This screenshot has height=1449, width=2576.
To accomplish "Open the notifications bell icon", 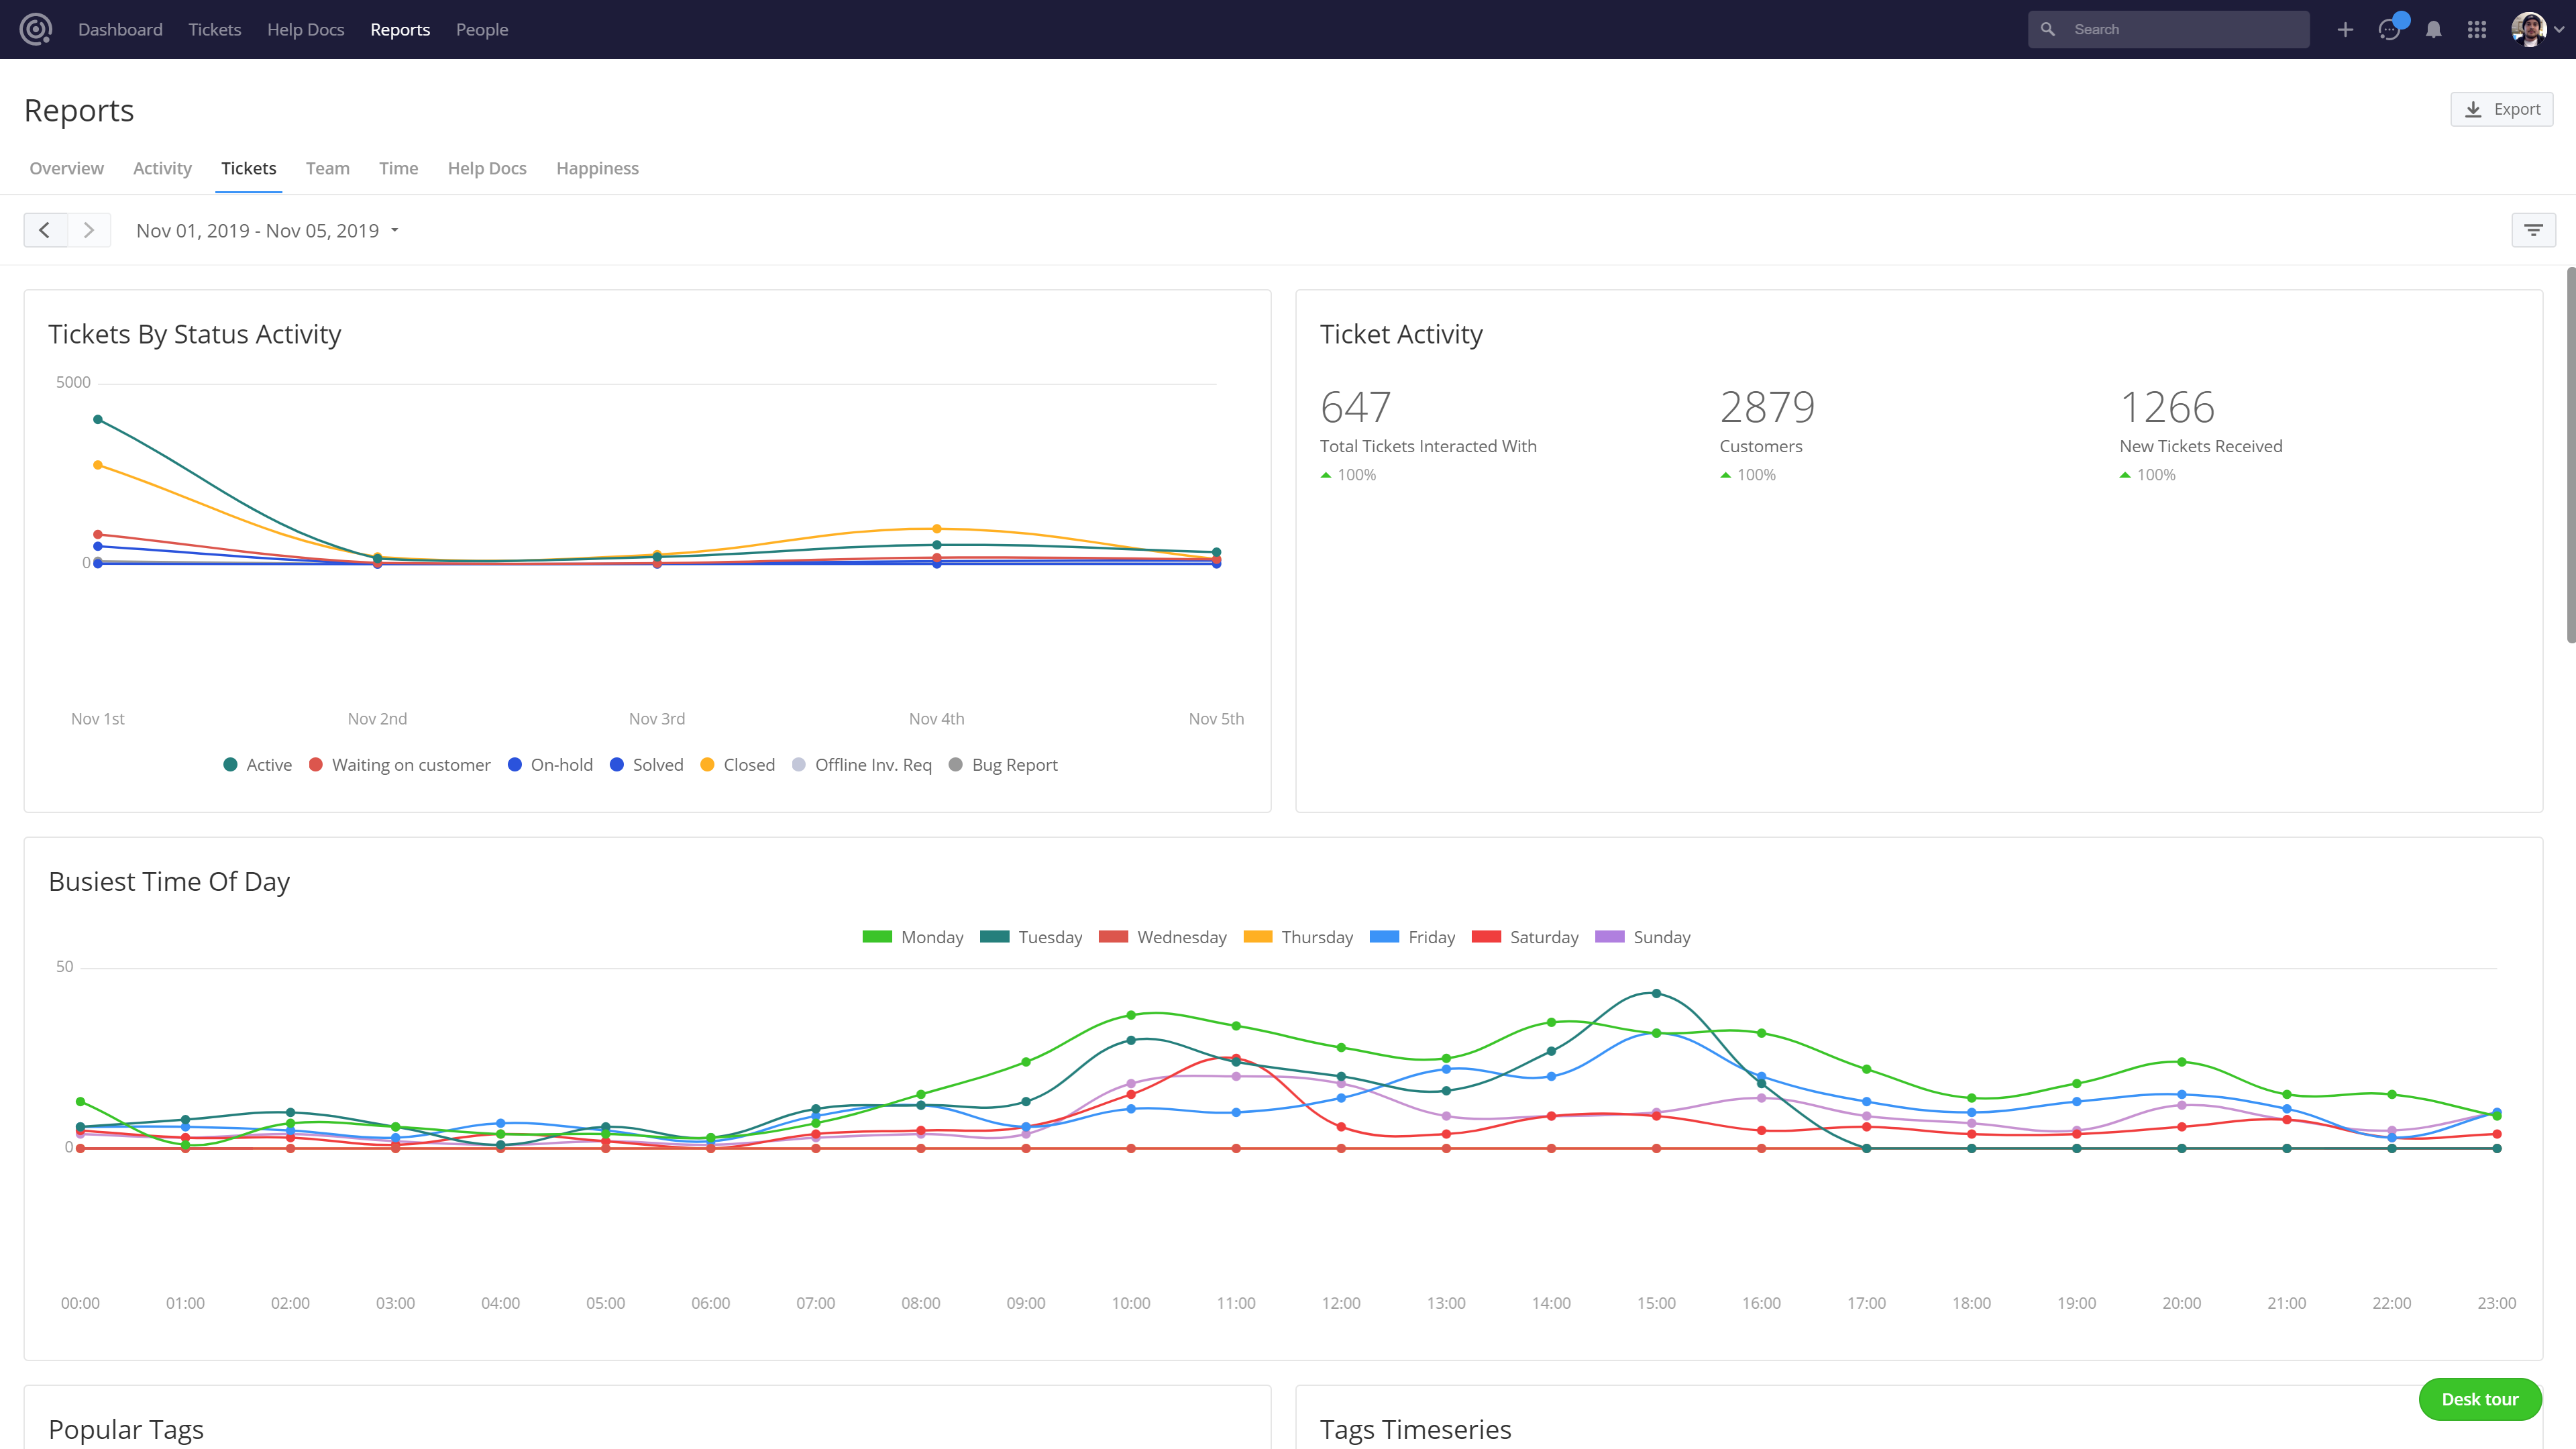I will click(2434, 30).
